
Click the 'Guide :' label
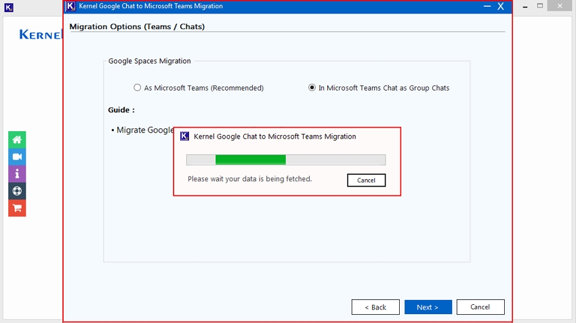coord(121,110)
